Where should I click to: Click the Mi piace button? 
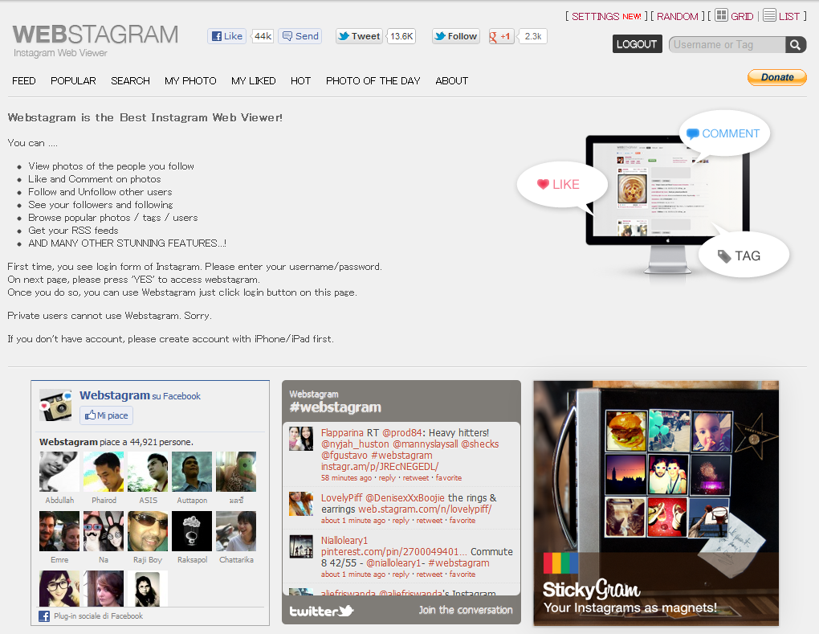pos(107,415)
